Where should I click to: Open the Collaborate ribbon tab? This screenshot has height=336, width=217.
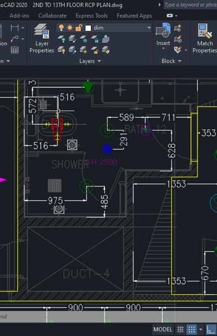click(52, 16)
